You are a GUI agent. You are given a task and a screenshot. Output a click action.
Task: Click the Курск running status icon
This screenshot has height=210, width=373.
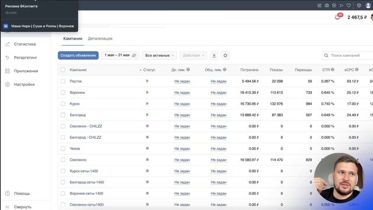(x=147, y=104)
